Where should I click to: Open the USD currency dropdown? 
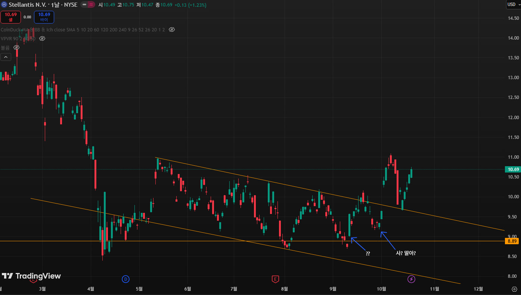513,5
